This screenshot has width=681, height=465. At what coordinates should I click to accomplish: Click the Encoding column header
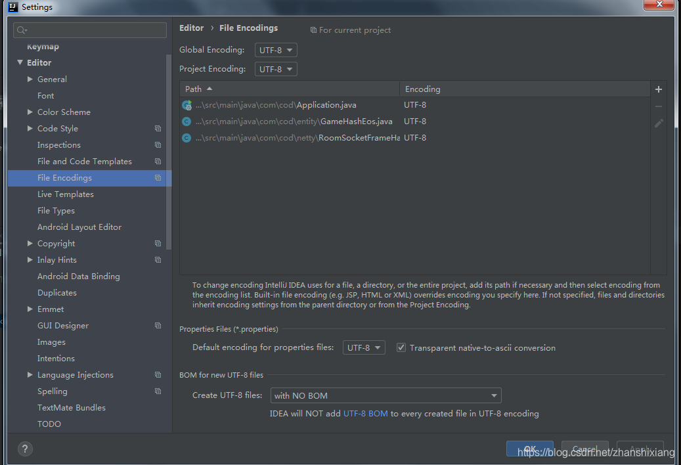coord(525,89)
